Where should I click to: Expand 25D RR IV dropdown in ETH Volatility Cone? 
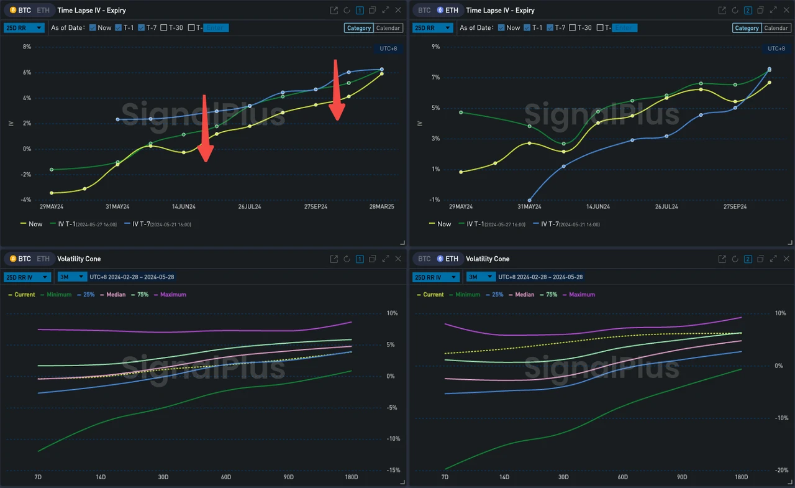[x=434, y=277]
